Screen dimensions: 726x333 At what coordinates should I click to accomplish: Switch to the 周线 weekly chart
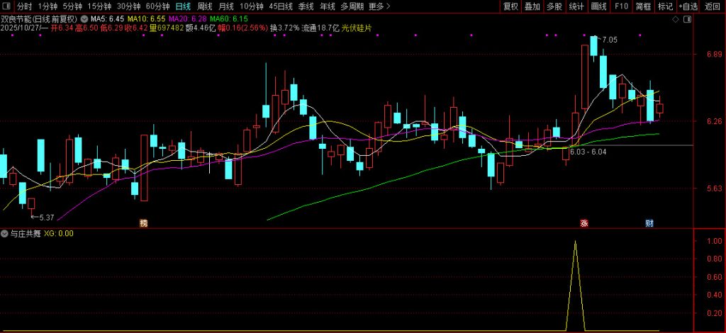point(204,6)
